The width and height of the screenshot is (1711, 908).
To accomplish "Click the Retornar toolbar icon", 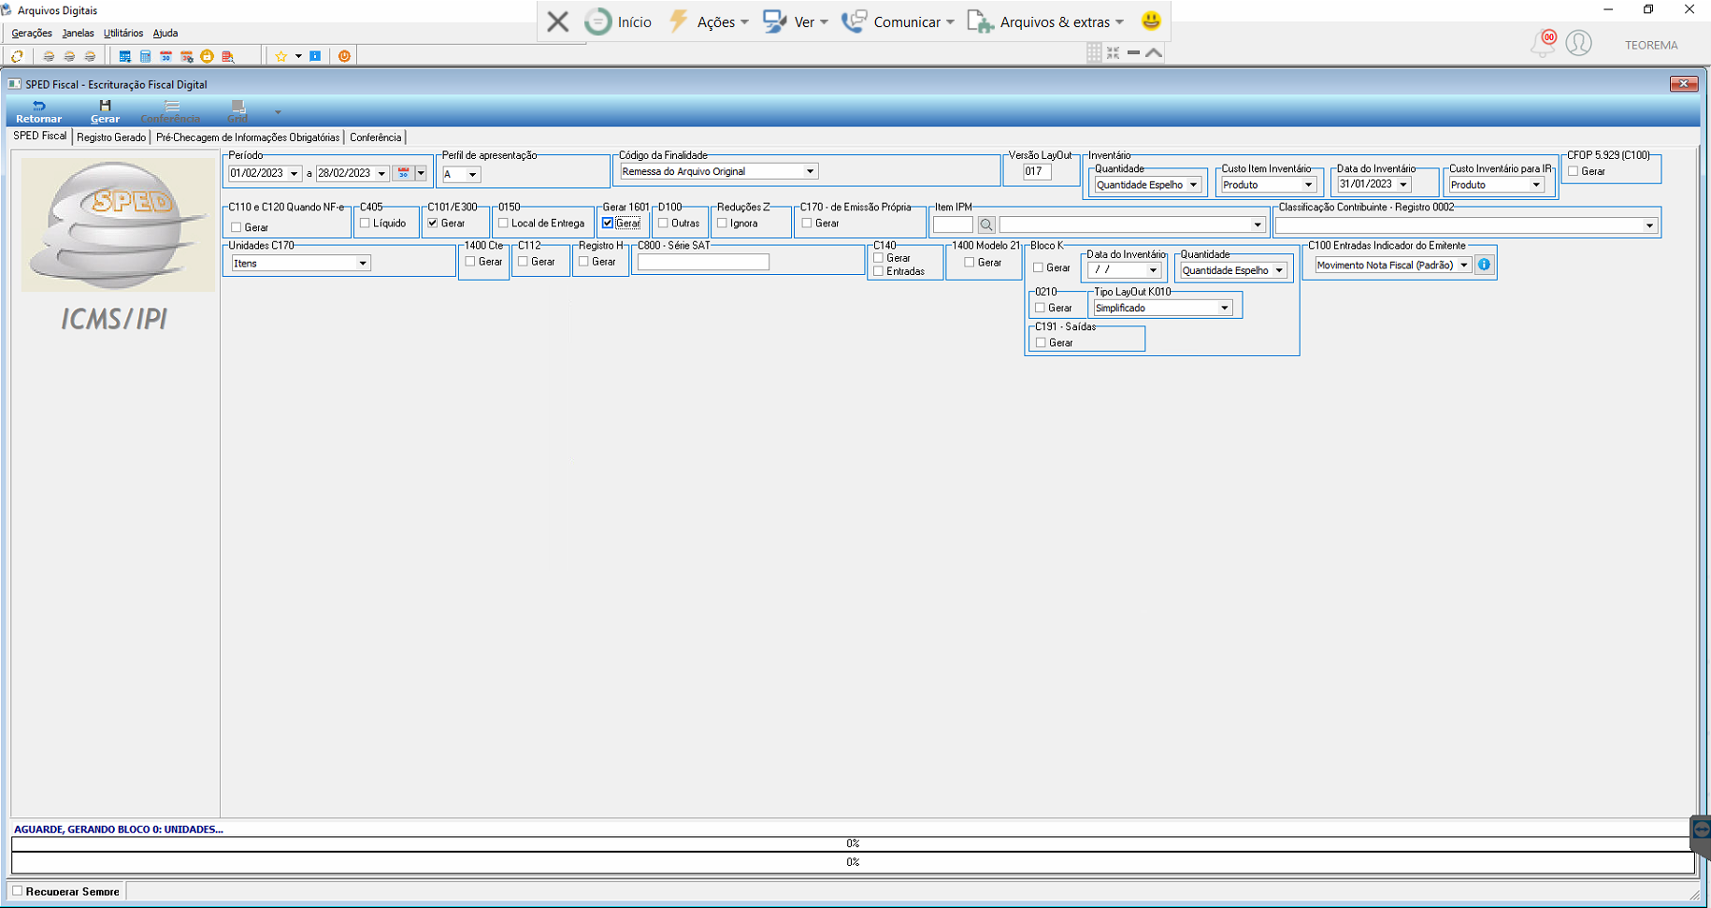I will pyautogui.click(x=38, y=111).
